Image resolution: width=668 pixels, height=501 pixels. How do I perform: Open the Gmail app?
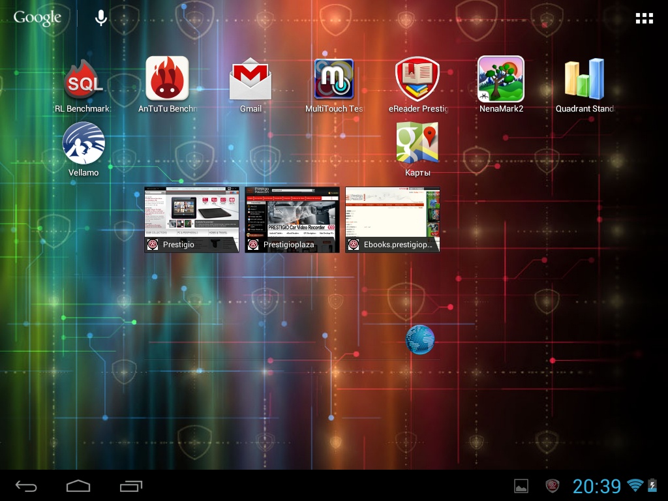tap(250, 80)
